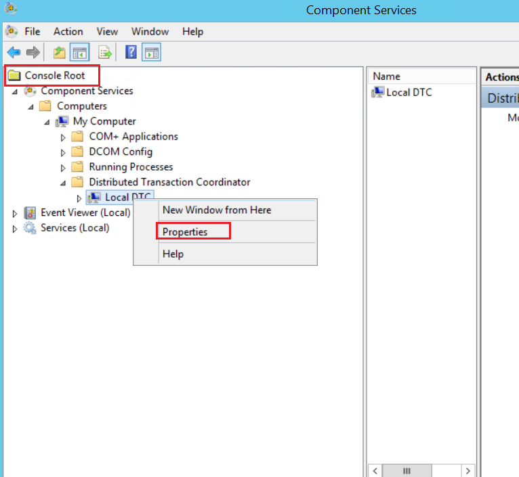Select My Computer label in tree
Image resolution: width=519 pixels, height=477 pixels.
(x=104, y=121)
